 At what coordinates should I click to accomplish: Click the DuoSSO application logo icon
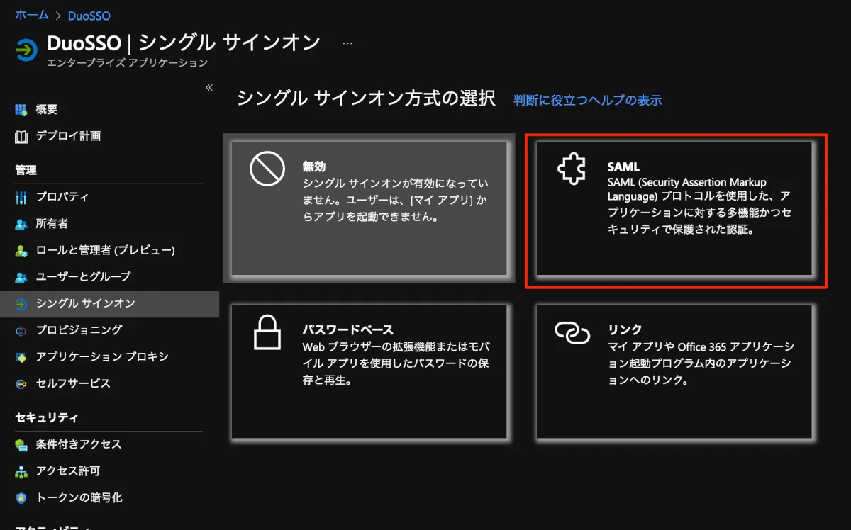pos(26,50)
